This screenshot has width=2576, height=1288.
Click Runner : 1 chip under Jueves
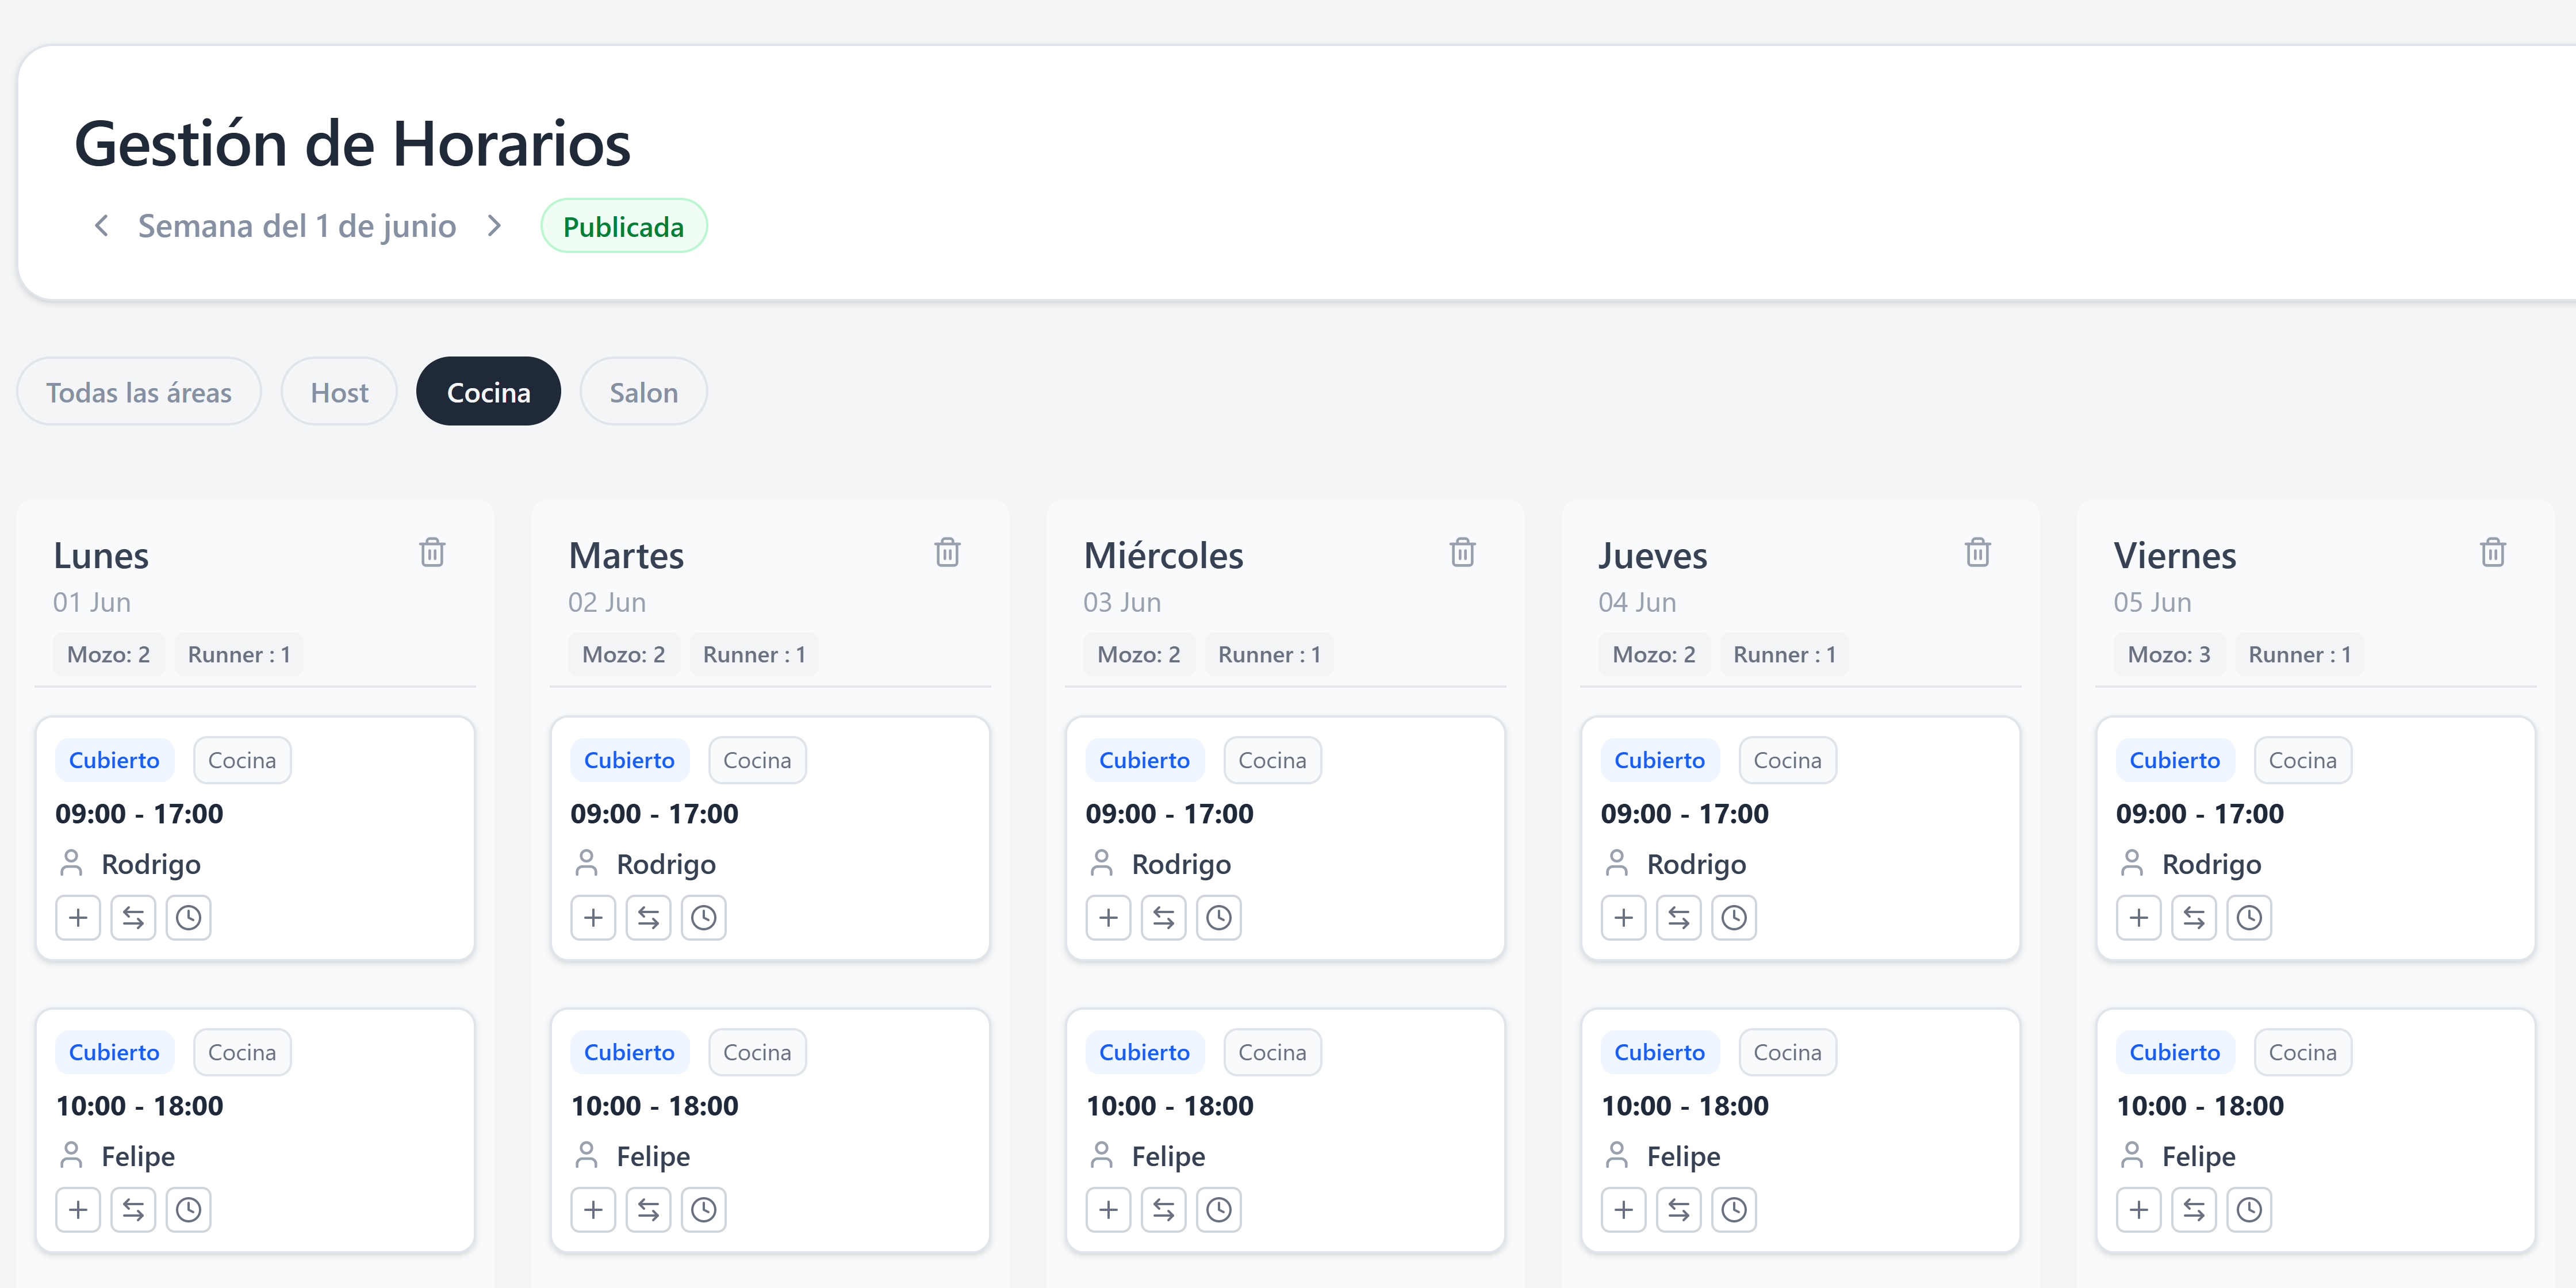[x=1784, y=654]
